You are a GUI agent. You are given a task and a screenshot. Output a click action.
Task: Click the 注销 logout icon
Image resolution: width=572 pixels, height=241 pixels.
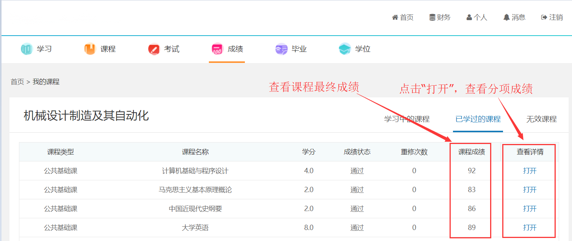pos(544,17)
